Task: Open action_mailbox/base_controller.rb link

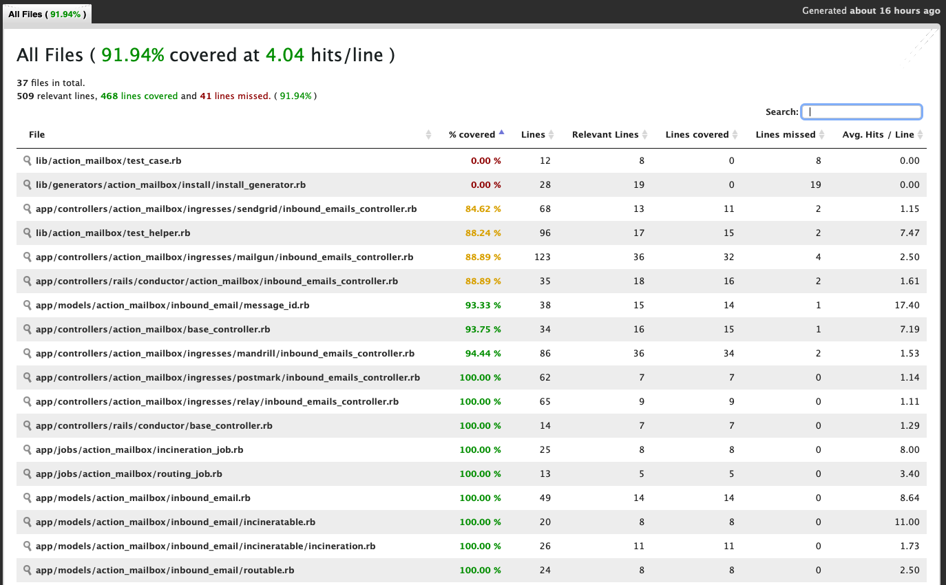Action: click(153, 329)
